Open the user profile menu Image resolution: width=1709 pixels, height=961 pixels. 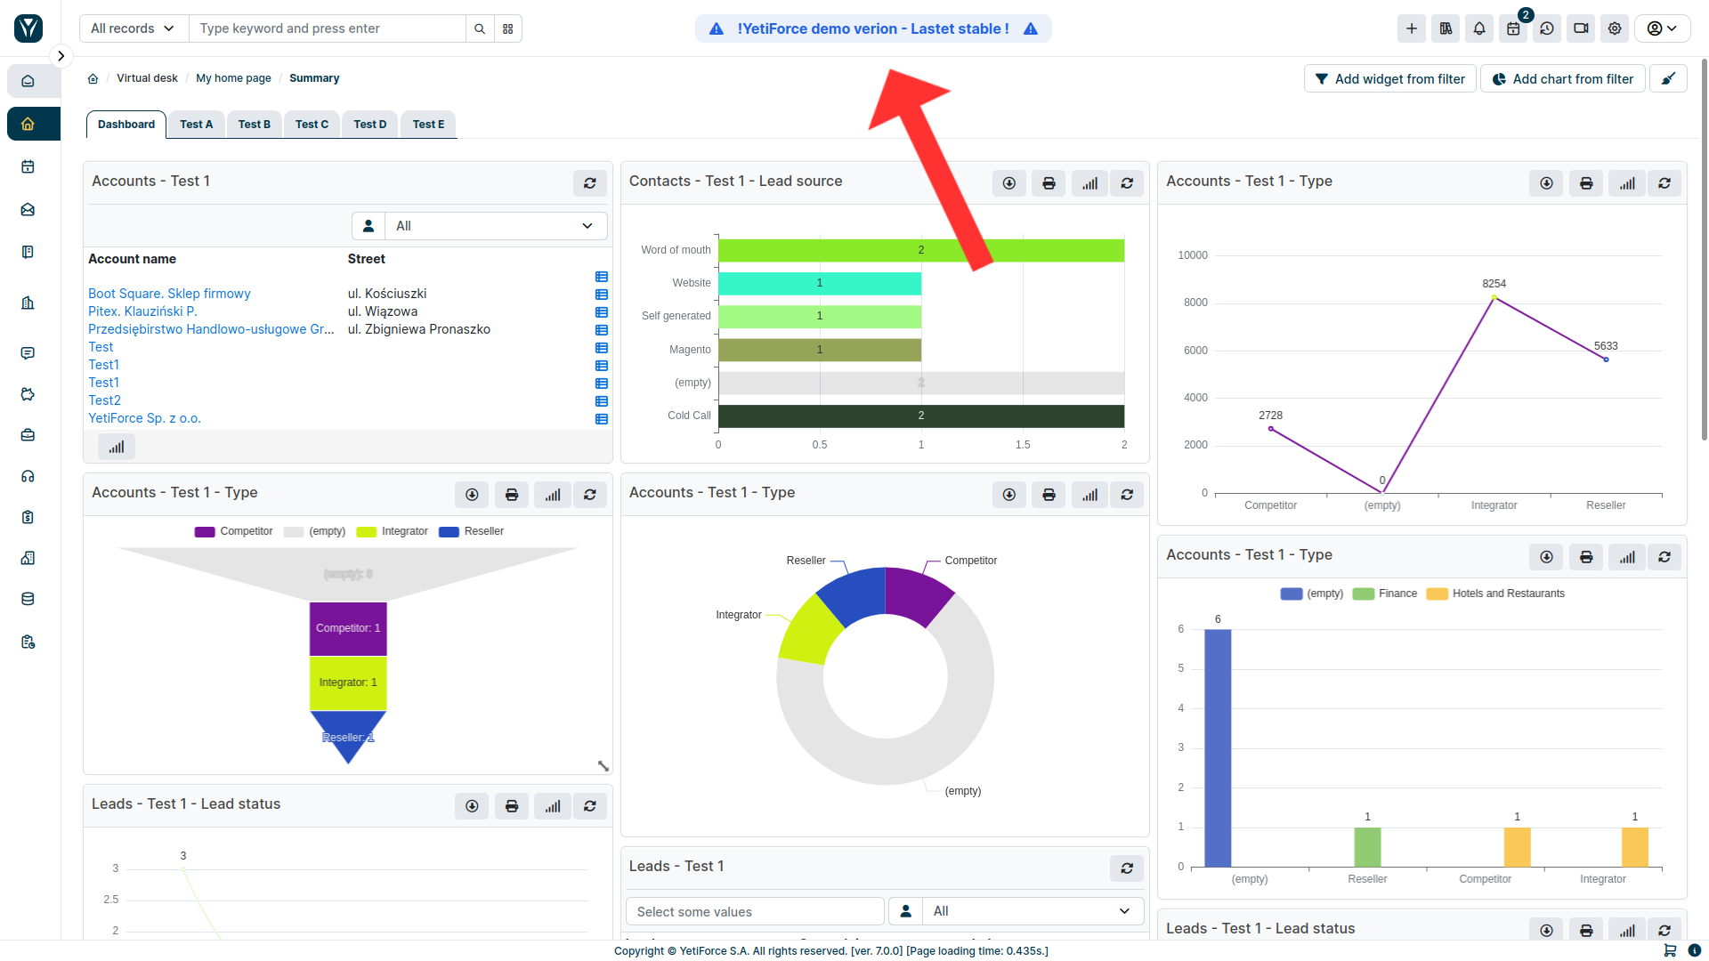(x=1662, y=28)
